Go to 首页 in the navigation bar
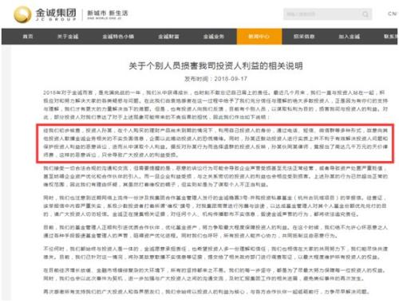The image size is (399, 302). coord(28,37)
